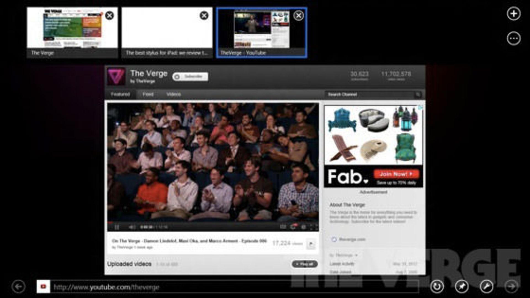530x298 pixels.
Task: Toggle fullscreen video icon
Action: pos(314,227)
